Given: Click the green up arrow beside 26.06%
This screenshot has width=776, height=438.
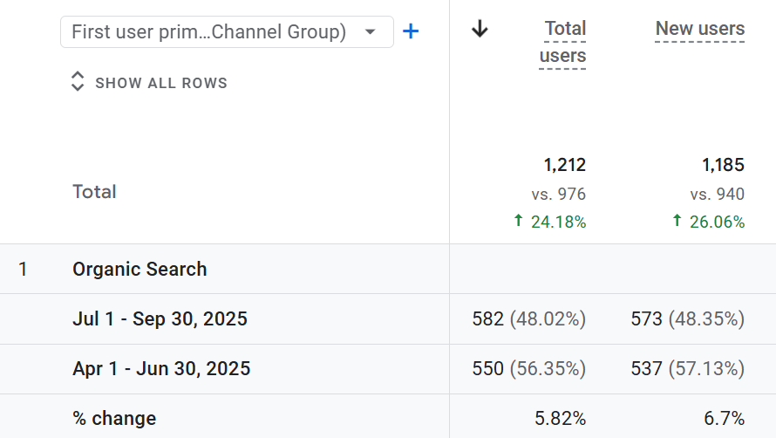Looking at the screenshot, I should point(677,222).
